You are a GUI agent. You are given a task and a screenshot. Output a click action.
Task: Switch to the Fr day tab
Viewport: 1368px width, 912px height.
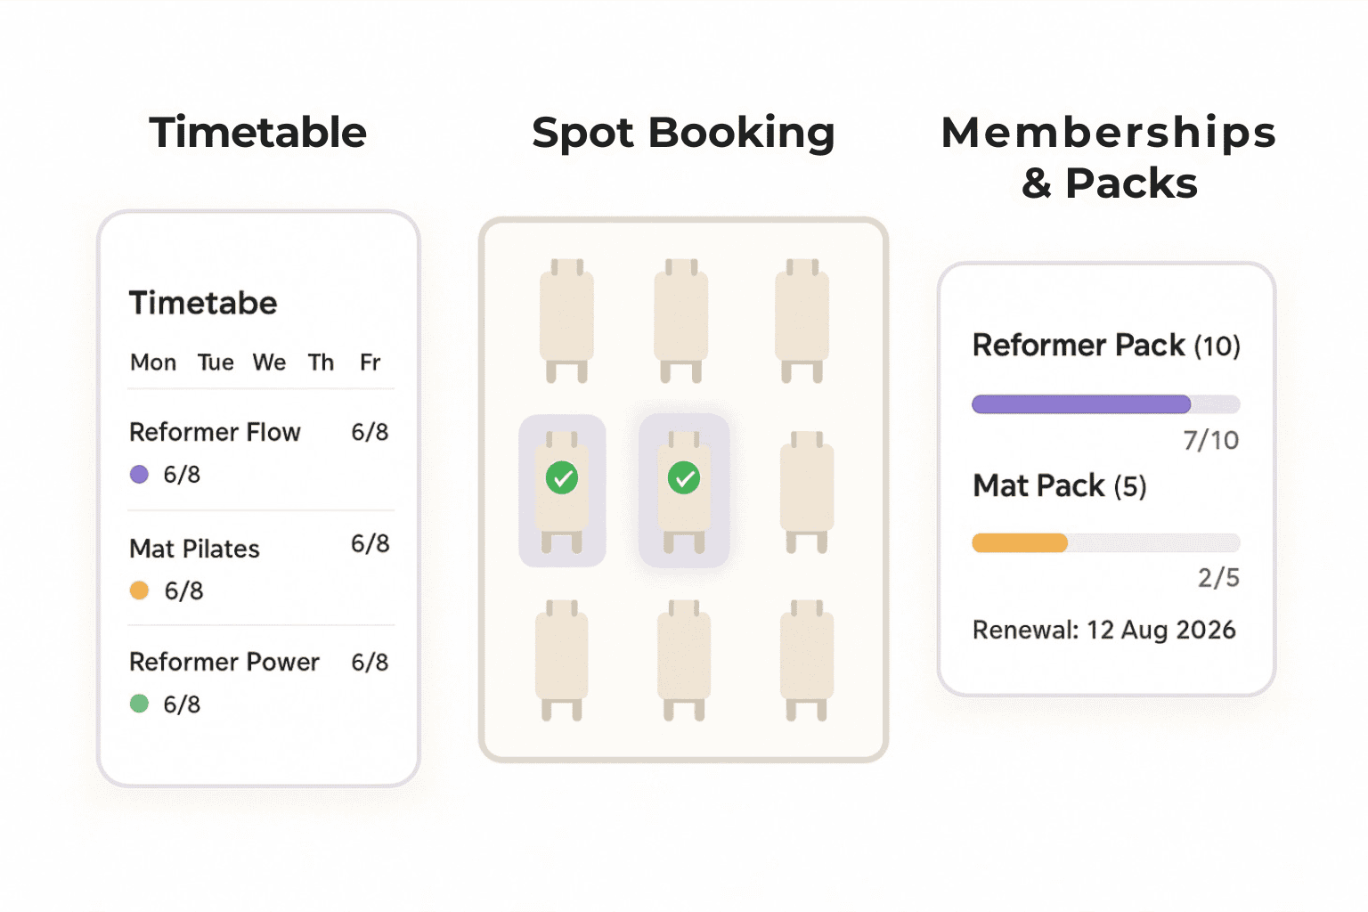(x=370, y=362)
